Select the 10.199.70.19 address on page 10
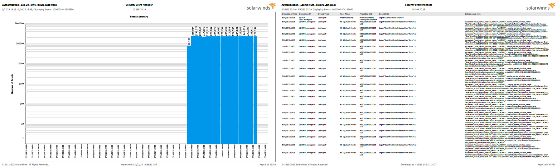The height and width of the screenshot is (166, 557). (x=419, y=10)
